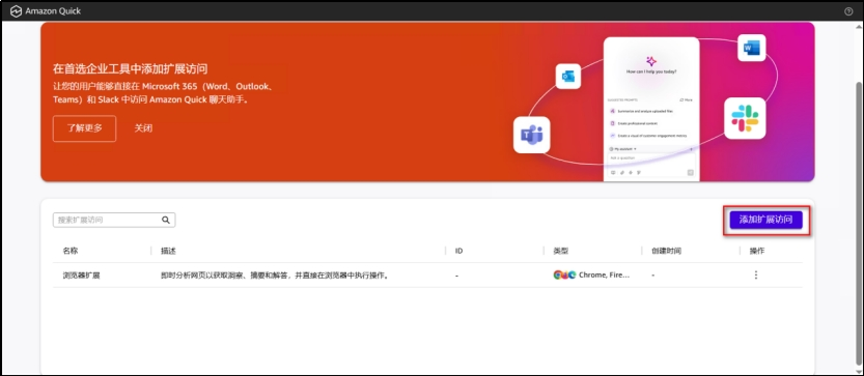Click the Outlook icon in banner
Viewport: 864px width, 376px height.
568,76
